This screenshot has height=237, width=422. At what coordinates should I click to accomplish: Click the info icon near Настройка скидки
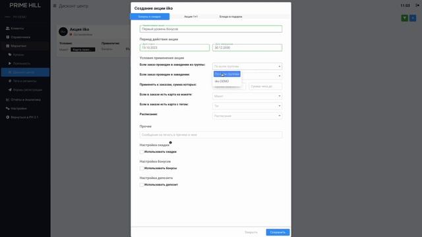pos(170,143)
